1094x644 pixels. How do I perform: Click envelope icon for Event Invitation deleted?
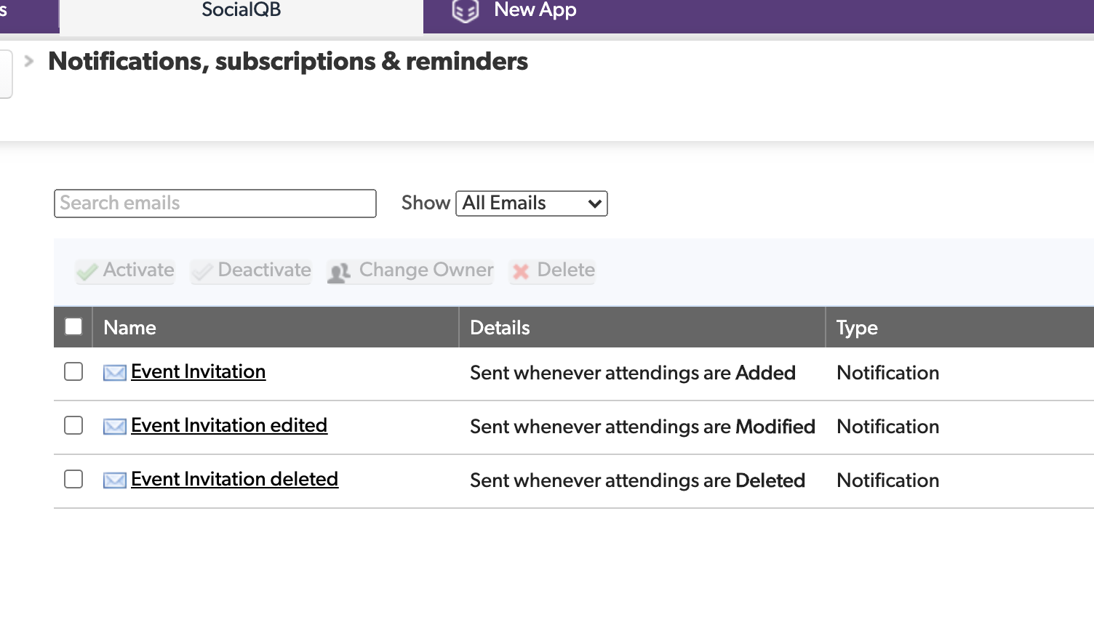[x=115, y=480]
